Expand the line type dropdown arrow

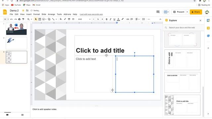point(56,19)
